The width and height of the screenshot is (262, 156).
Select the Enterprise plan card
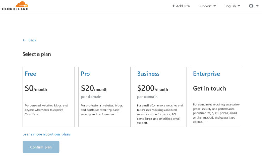coord(217,97)
